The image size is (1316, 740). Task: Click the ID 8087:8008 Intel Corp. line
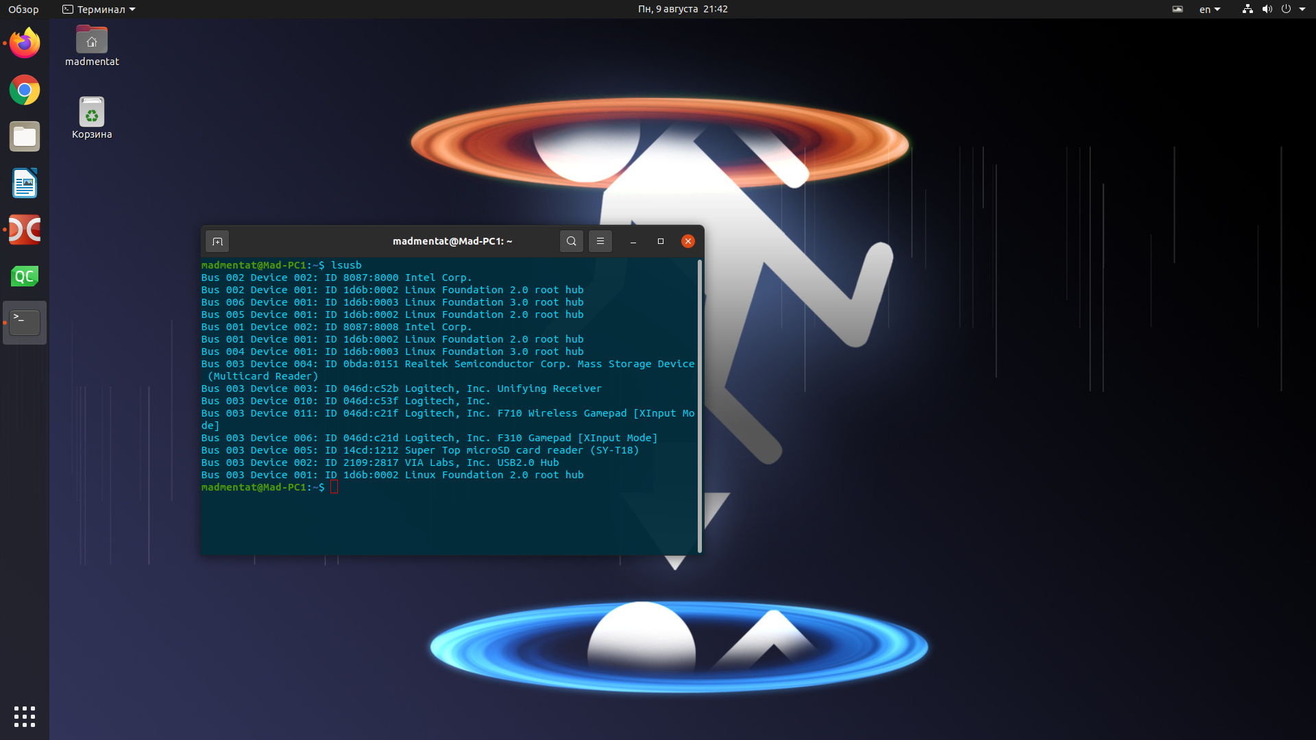337,327
